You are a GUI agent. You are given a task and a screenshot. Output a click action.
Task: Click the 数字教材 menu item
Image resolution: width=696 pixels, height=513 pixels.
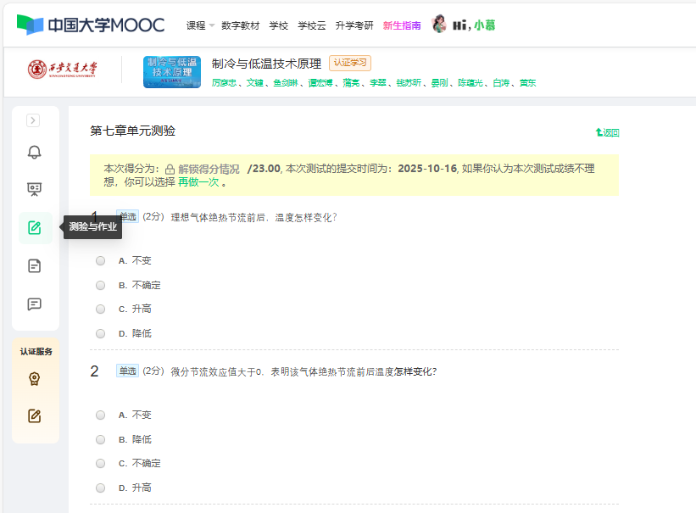(240, 25)
